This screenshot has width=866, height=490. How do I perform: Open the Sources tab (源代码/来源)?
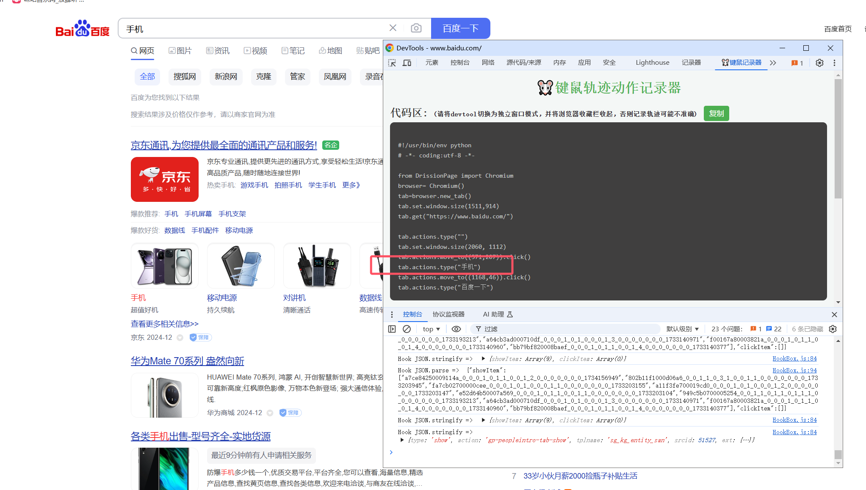524,63
